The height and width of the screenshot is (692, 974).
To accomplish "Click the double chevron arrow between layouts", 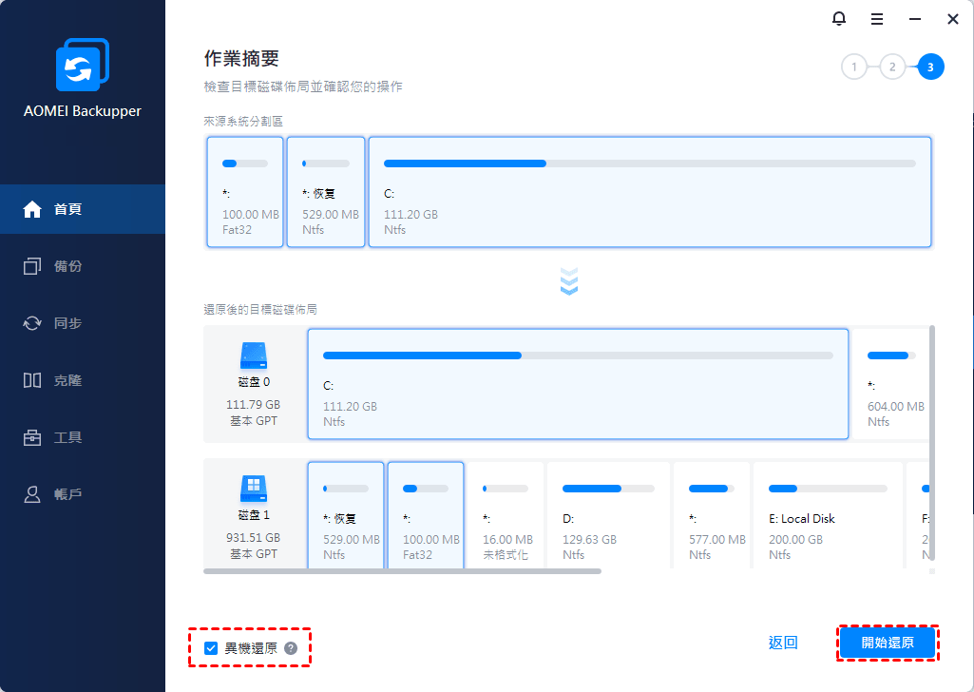I will [569, 281].
